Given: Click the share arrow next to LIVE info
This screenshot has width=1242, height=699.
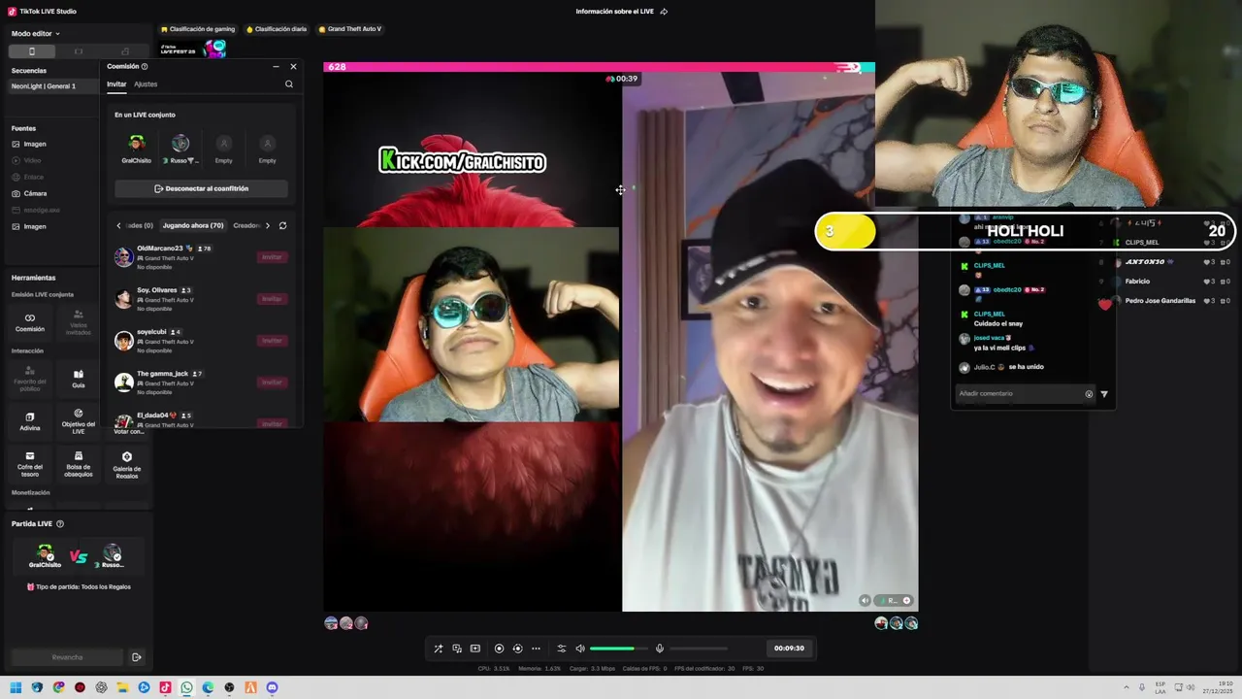Looking at the screenshot, I should point(664,12).
